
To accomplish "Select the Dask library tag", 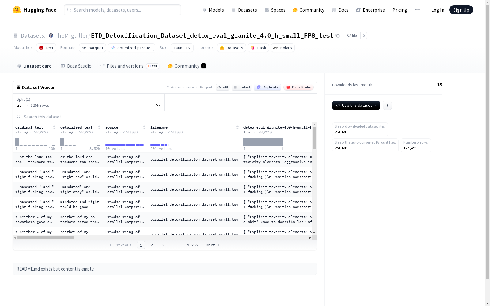I will [x=258, y=48].
